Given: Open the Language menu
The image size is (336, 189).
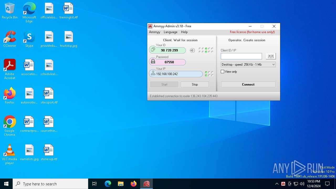Looking at the screenshot, I should click(171, 32).
